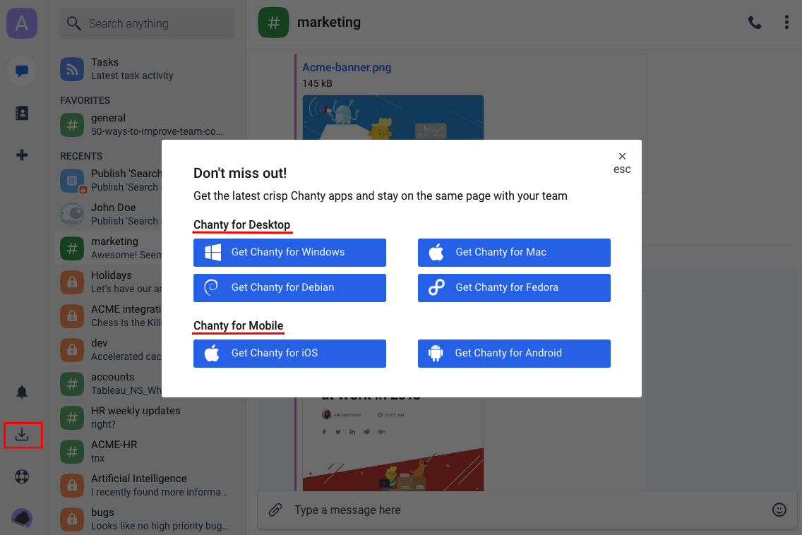Open the accounts channel
Screen dimensions: 802x535
point(108,383)
